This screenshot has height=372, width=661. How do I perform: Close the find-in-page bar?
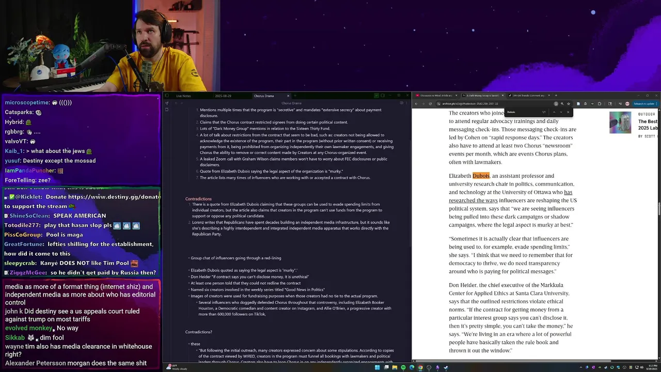point(568,112)
